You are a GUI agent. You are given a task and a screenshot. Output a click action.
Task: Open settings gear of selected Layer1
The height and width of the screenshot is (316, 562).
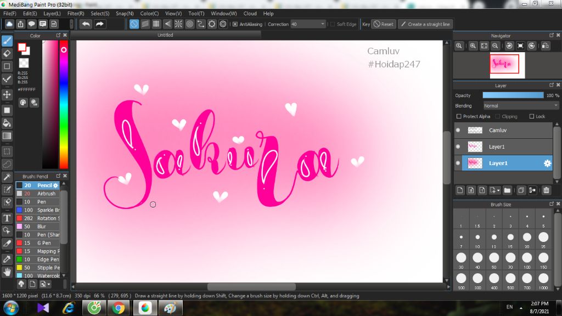[x=547, y=163]
